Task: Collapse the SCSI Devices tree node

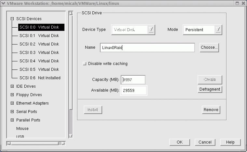Action: [x=12, y=19]
